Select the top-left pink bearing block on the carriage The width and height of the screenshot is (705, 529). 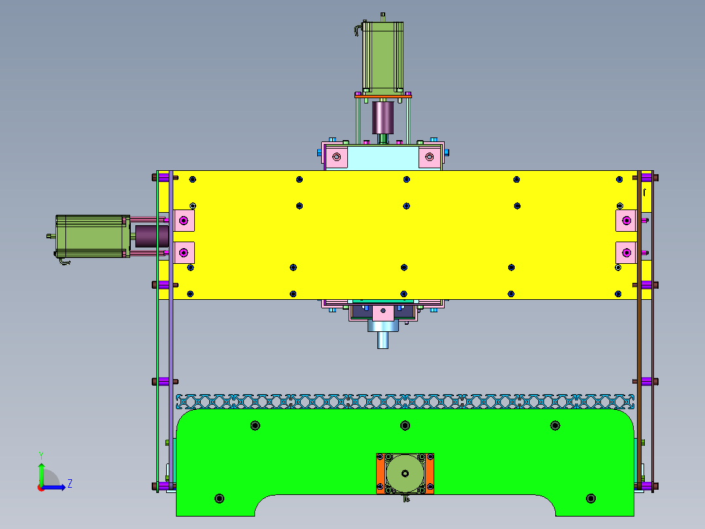(336, 156)
